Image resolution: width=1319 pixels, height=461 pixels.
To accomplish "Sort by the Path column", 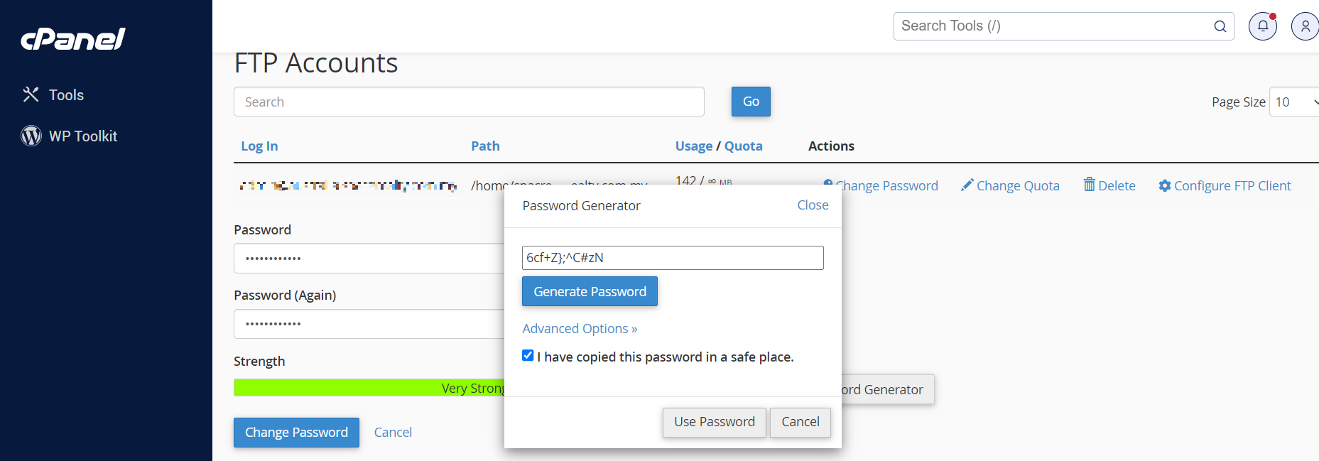I will click(485, 146).
